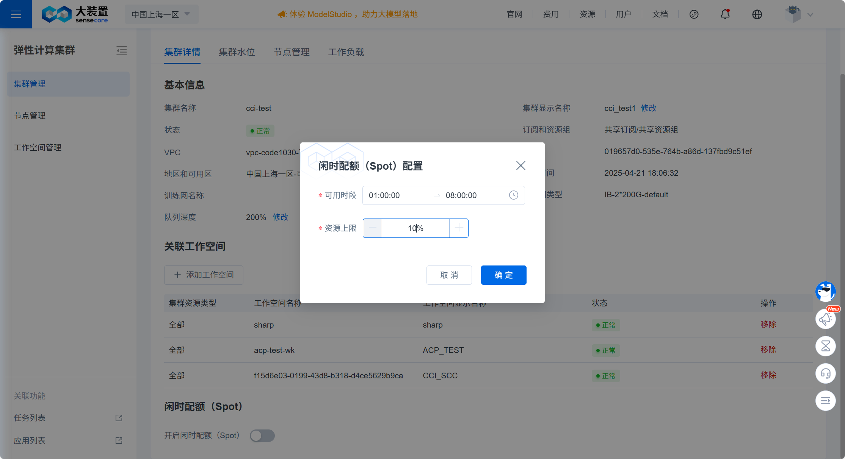Toggle the 开启闲时配额 (Spot) switch
This screenshot has width=845, height=459.
click(x=262, y=436)
